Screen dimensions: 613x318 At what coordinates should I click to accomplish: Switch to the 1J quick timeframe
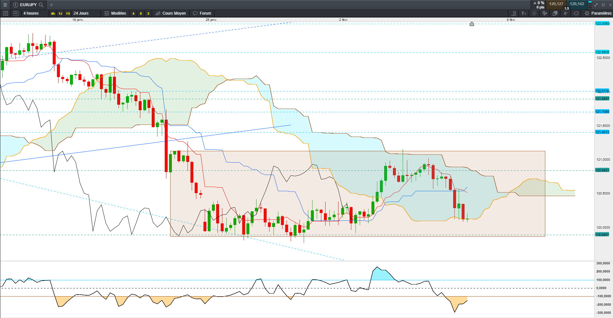(x=60, y=13)
